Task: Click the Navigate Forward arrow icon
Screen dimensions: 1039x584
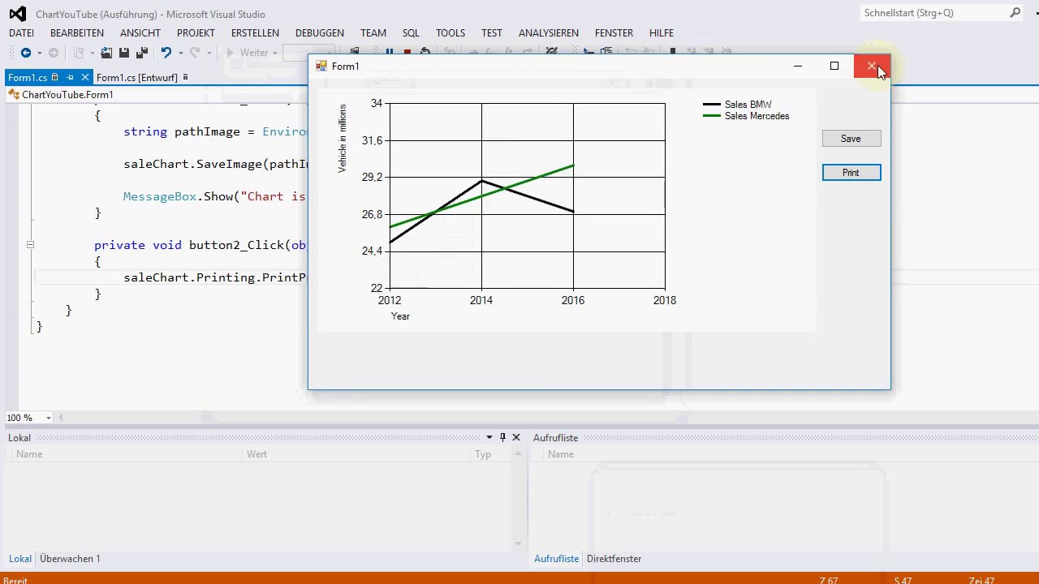Action: click(x=54, y=53)
